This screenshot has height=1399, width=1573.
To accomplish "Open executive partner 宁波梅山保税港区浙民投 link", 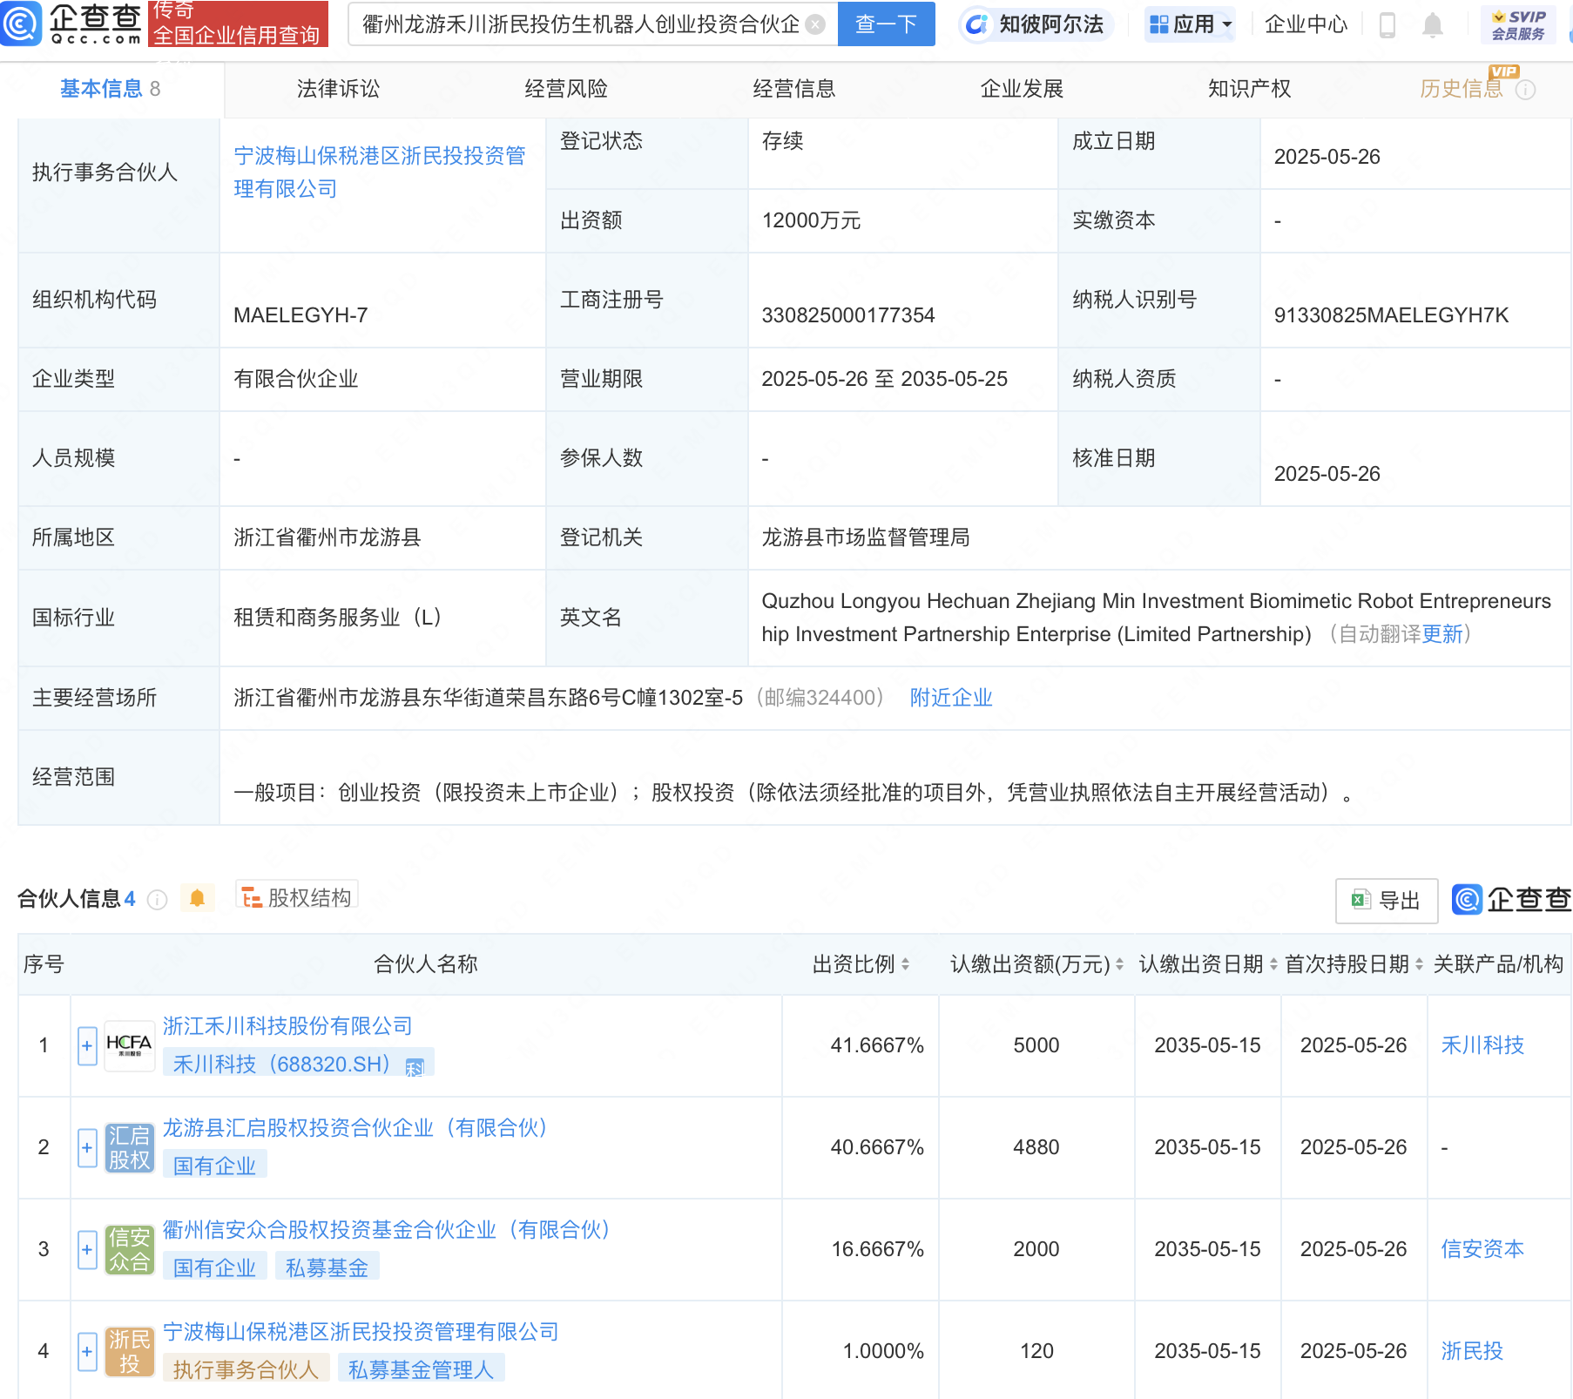I will 380,172.
